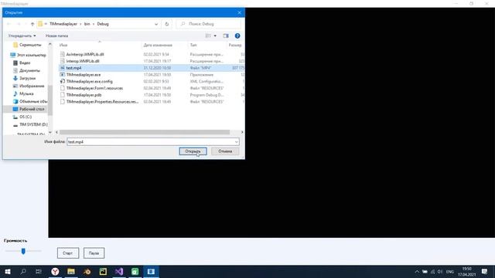Open the notification center icon

point(485,272)
